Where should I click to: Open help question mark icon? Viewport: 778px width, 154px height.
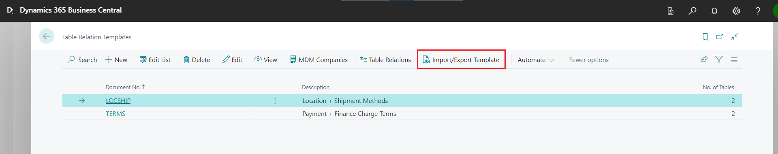758,11
